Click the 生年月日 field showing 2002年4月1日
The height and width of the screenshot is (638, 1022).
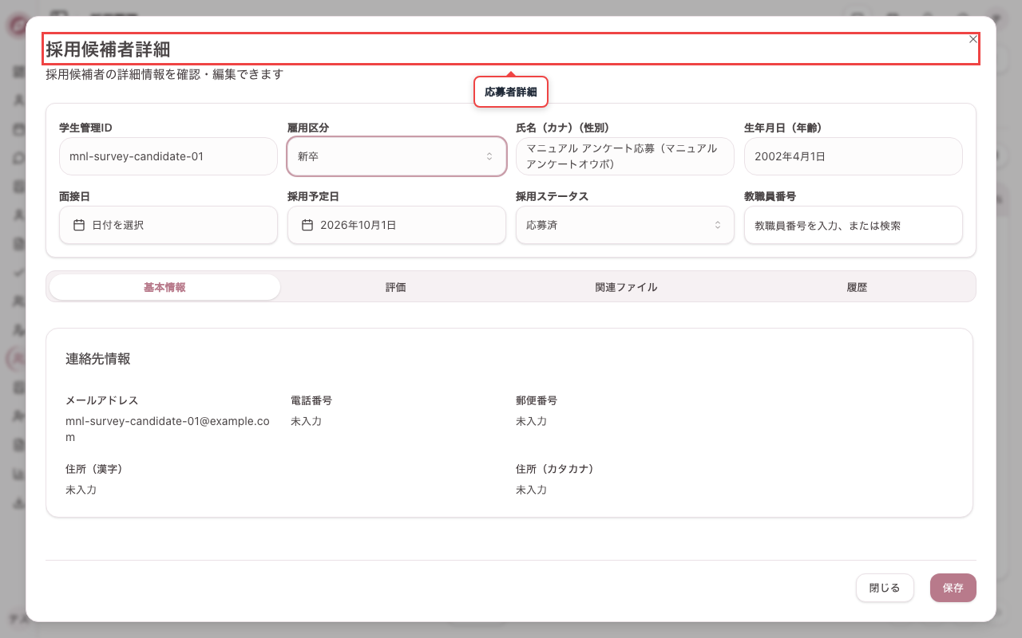pyautogui.click(x=854, y=156)
